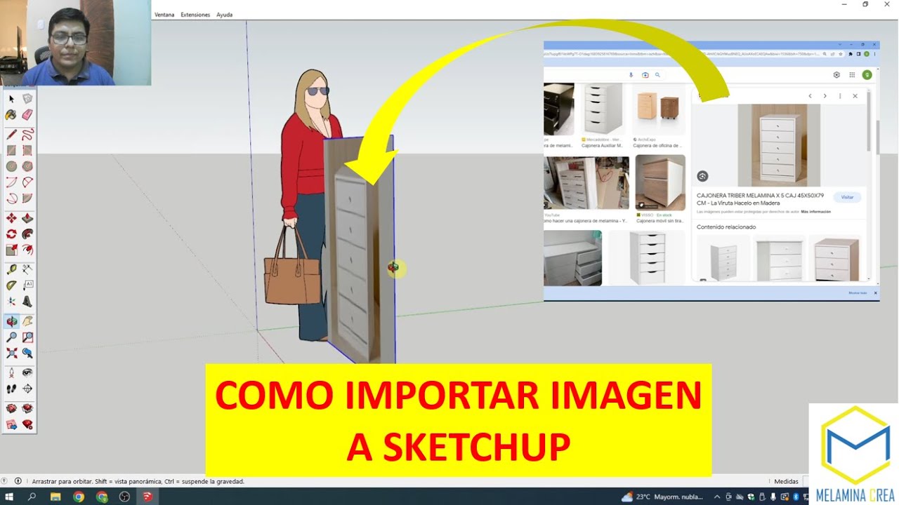
Task: Activate the Walk footprints tool
Action: coord(11,389)
